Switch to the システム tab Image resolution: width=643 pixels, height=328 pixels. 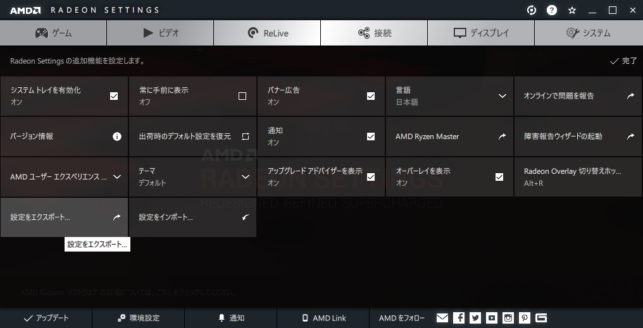click(589, 33)
